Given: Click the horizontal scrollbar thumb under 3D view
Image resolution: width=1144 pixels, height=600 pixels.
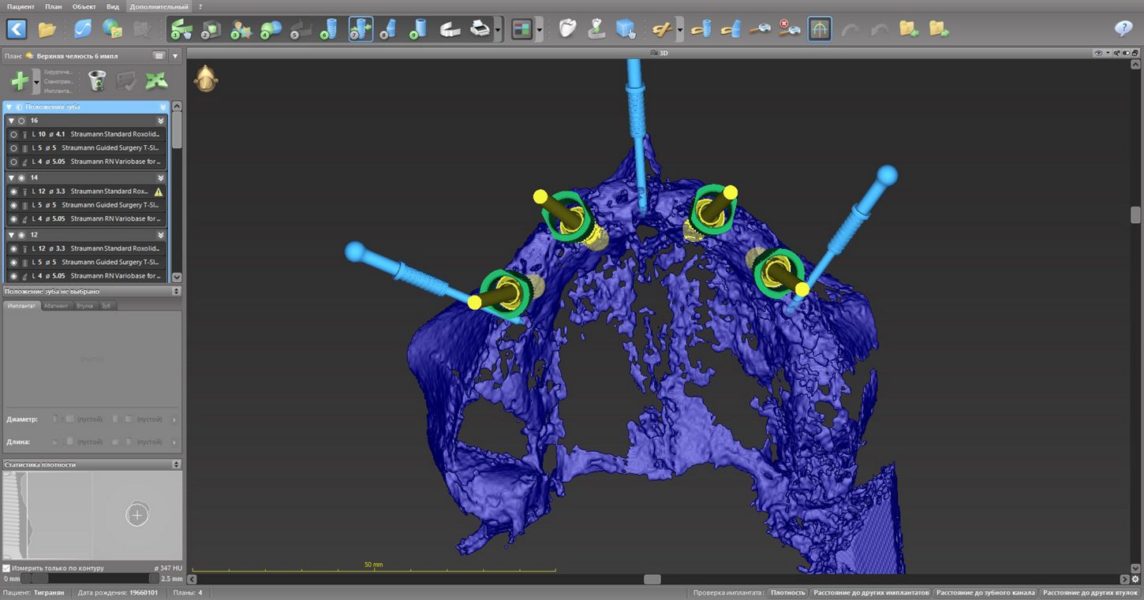Looking at the screenshot, I should point(652,579).
